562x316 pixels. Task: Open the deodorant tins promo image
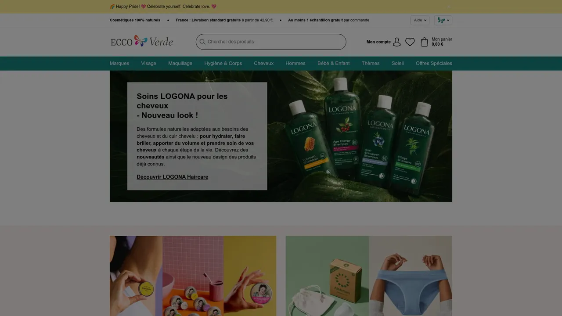point(193,276)
